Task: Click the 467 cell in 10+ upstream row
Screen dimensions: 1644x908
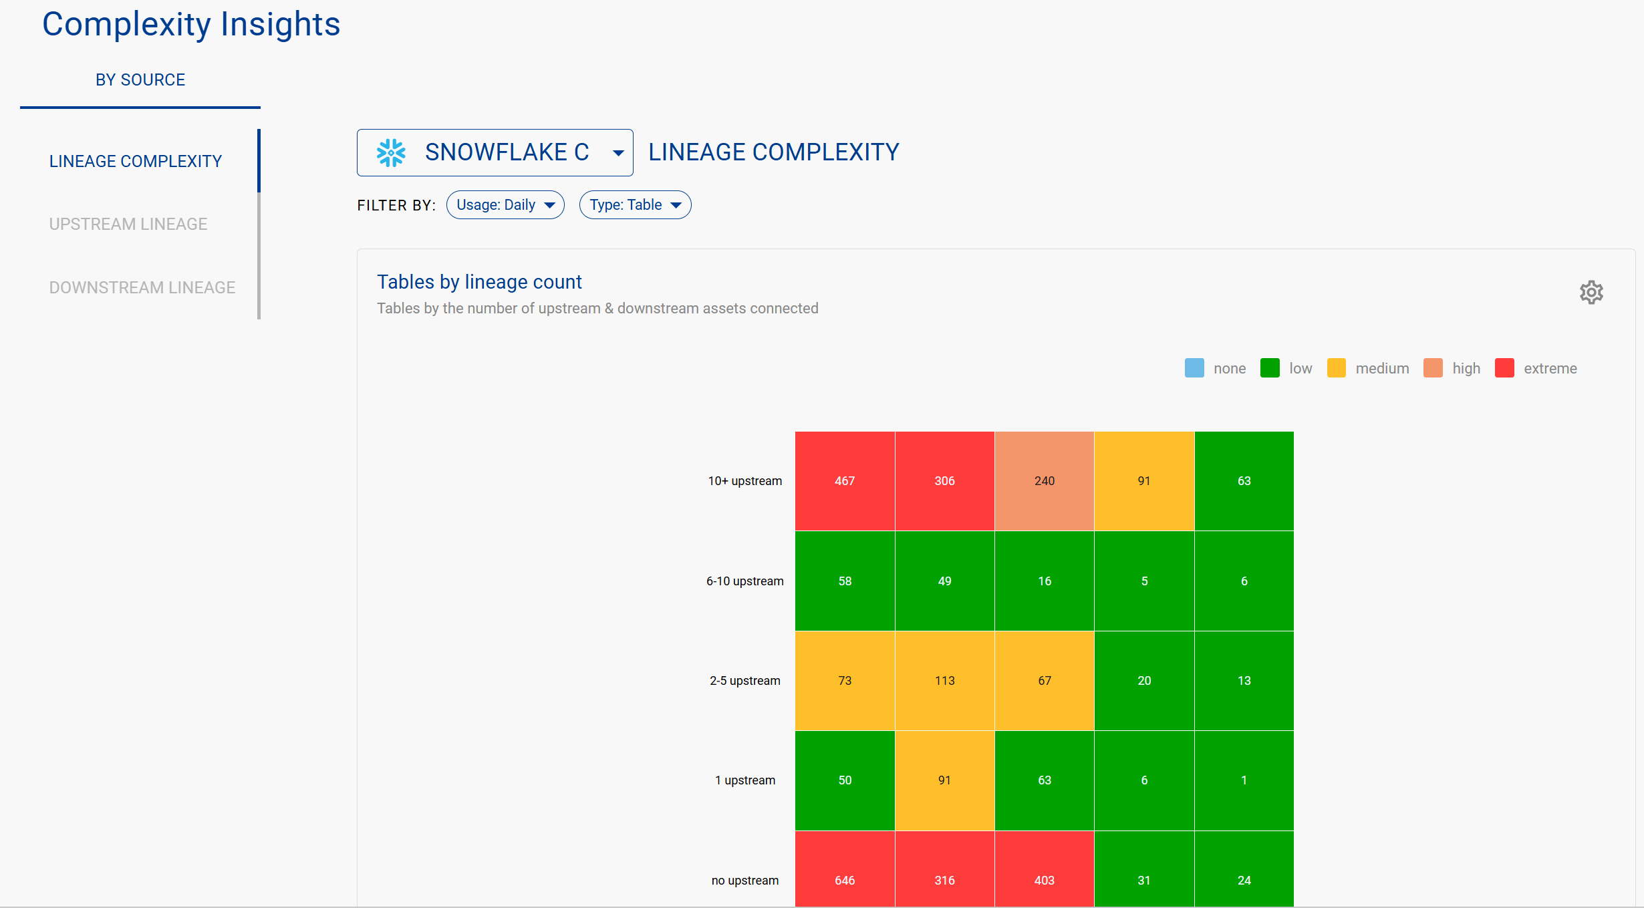Action: [x=845, y=481]
